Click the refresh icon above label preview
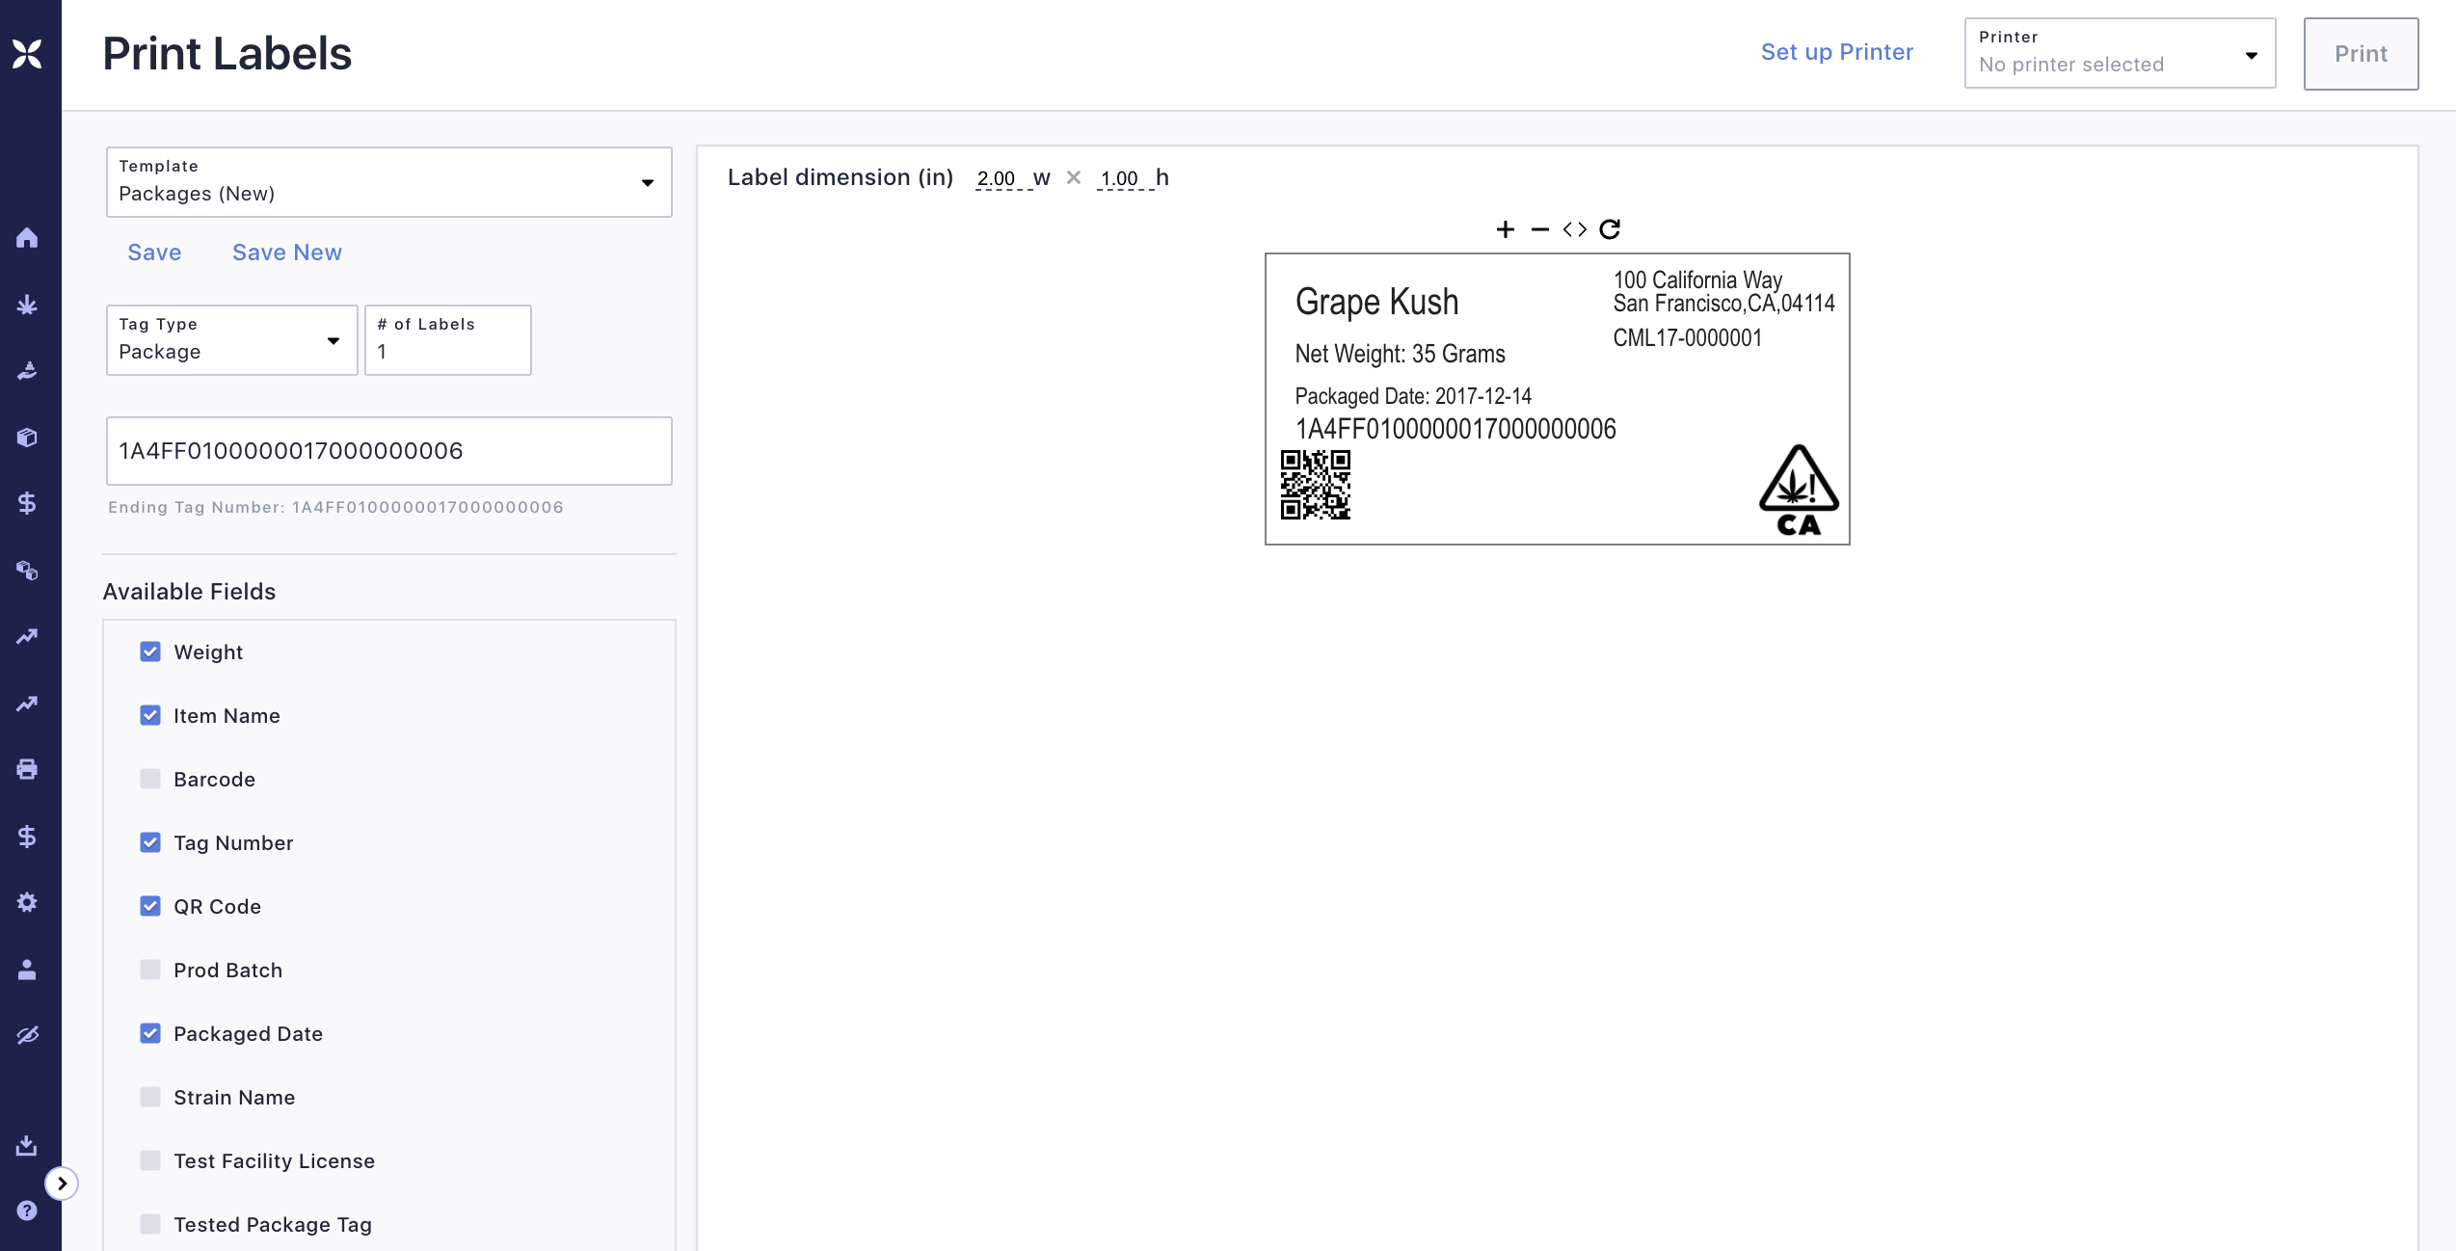This screenshot has width=2456, height=1251. pos(1610,229)
